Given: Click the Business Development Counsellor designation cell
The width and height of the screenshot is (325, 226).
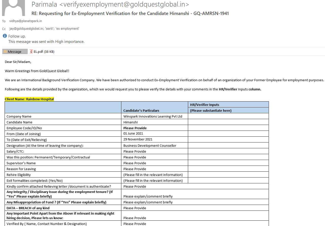Looking at the screenshot, I should 150,146.
